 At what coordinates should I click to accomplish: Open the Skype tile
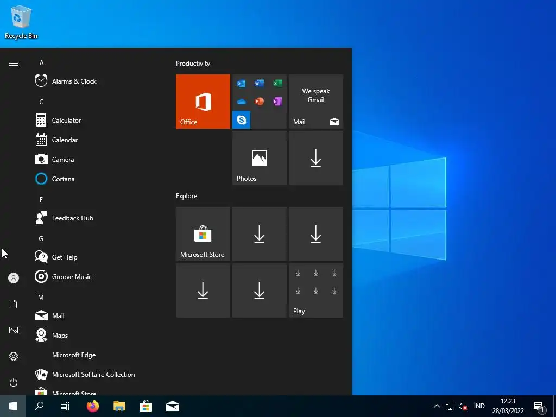point(242,120)
